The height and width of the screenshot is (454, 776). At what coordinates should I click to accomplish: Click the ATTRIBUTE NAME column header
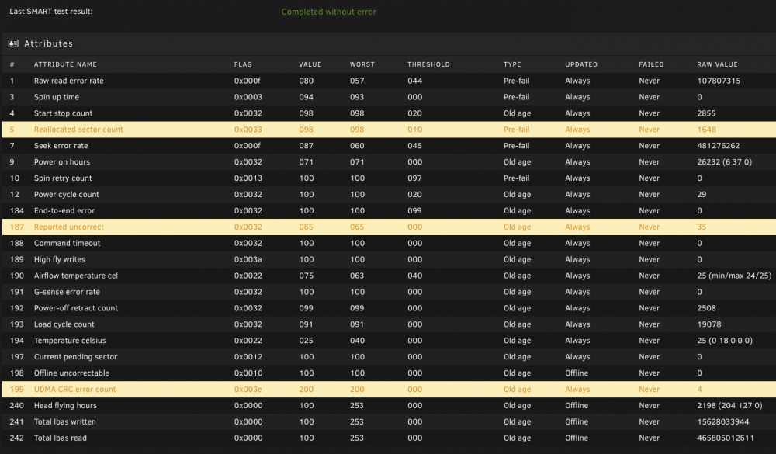(x=65, y=64)
